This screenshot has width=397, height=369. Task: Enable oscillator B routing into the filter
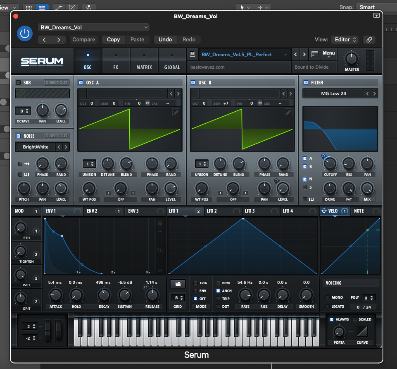304,166
